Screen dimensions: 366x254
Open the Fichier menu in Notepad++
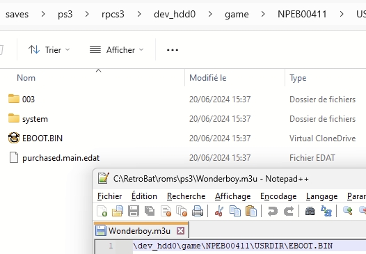click(x=109, y=196)
